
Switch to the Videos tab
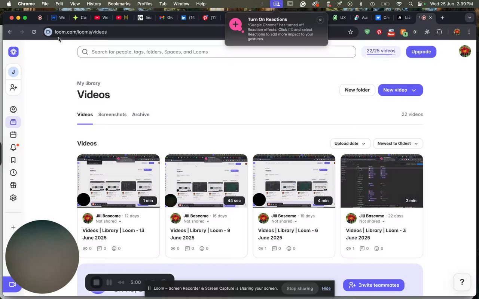pos(85,114)
